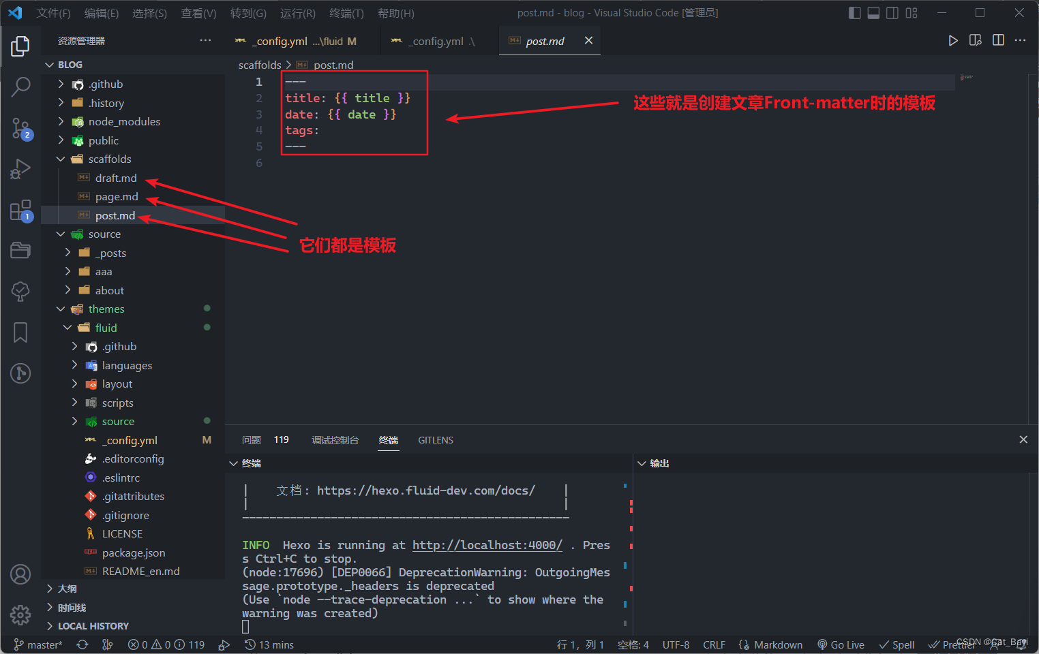Open the 文件(F) menu
This screenshot has width=1039, height=654.
tap(53, 13)
